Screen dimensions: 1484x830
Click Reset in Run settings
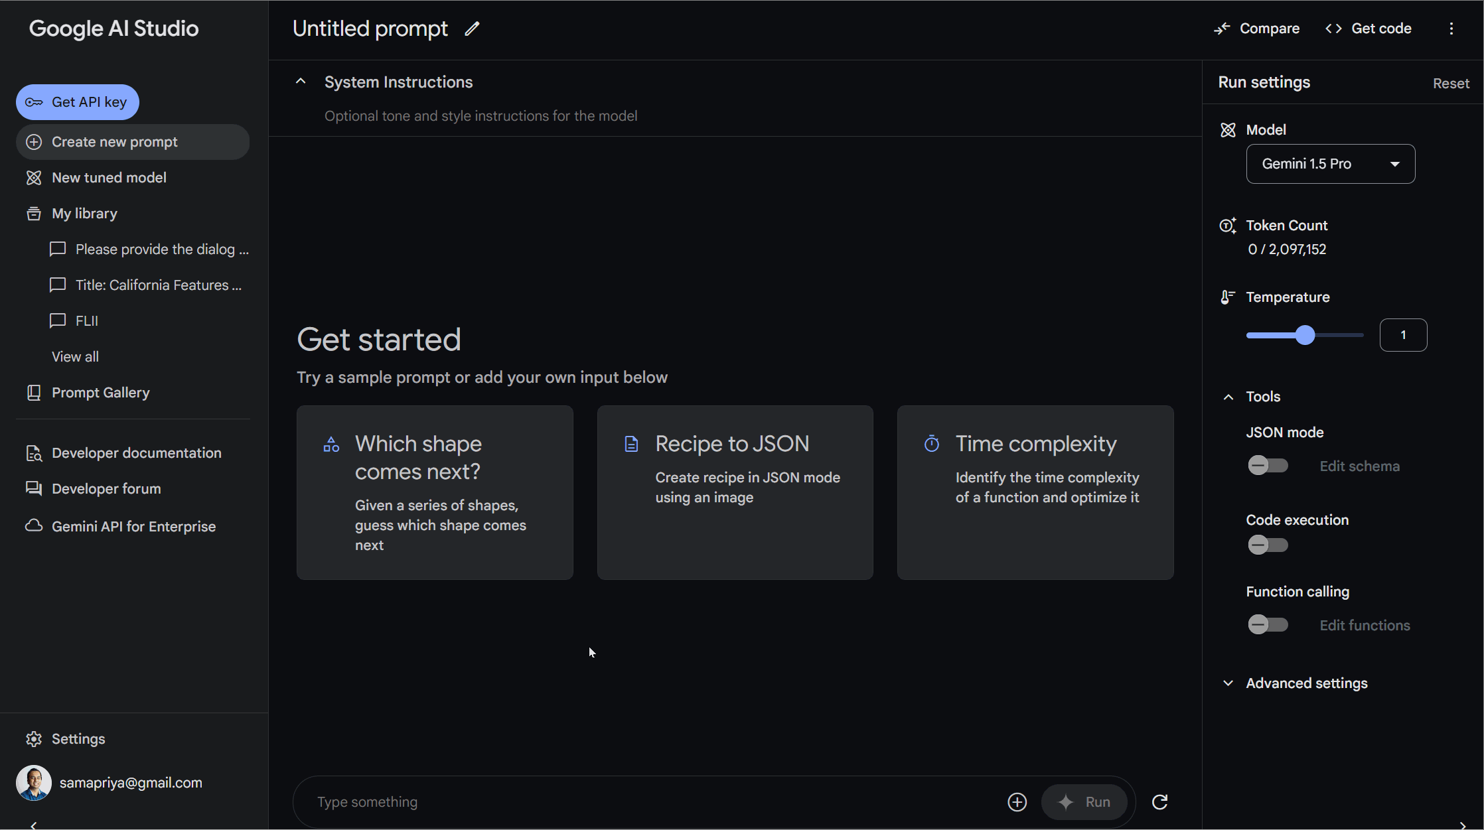(1451, 84)
